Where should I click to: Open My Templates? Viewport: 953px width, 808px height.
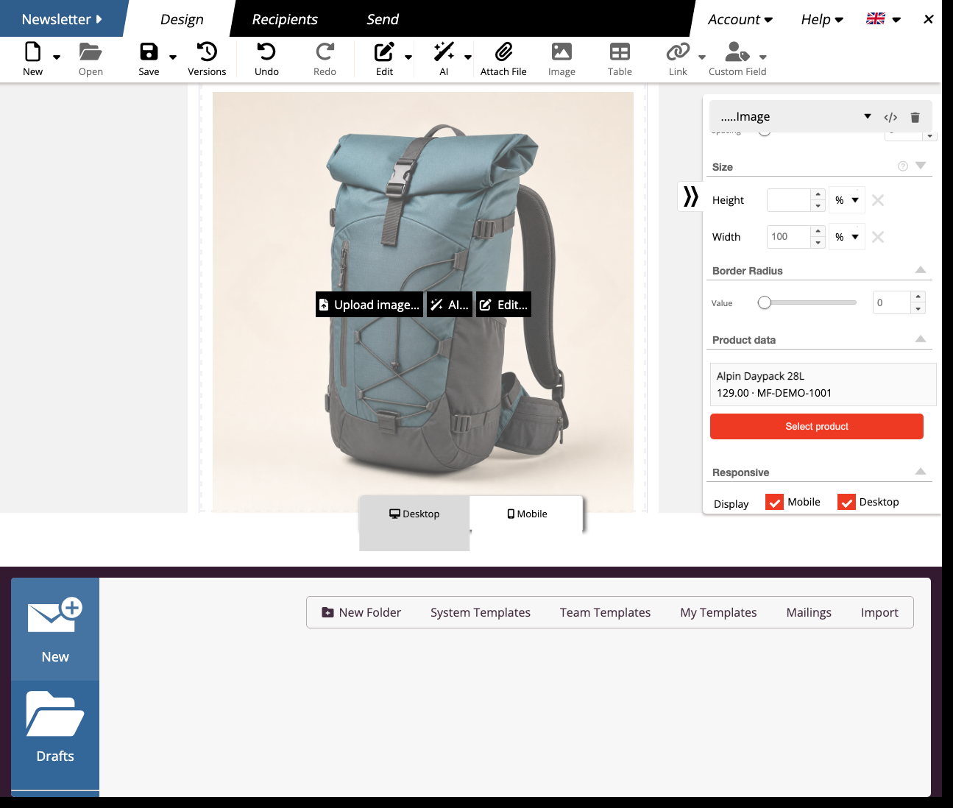[718, 612]
